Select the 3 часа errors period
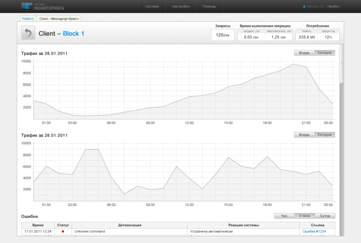Image resolution: width=361 pixels, height=243 pixels. click(x=304, y=216)
